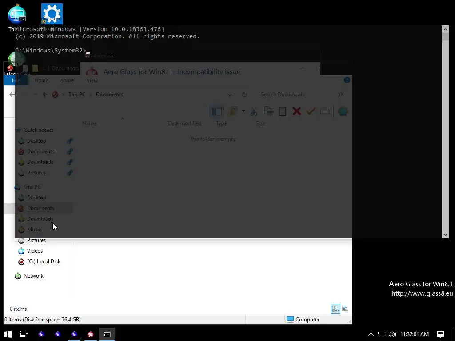Screen dimensions: 455x341
Task: Click Documents in the breadcrumb path
Action: tap(109, 95)
